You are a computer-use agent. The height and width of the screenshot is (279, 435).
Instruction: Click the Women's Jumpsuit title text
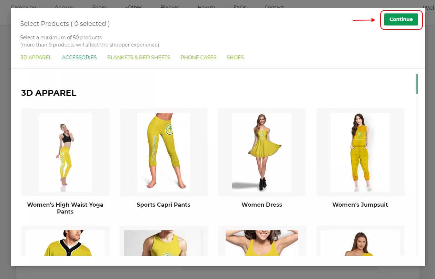point(360,205)
